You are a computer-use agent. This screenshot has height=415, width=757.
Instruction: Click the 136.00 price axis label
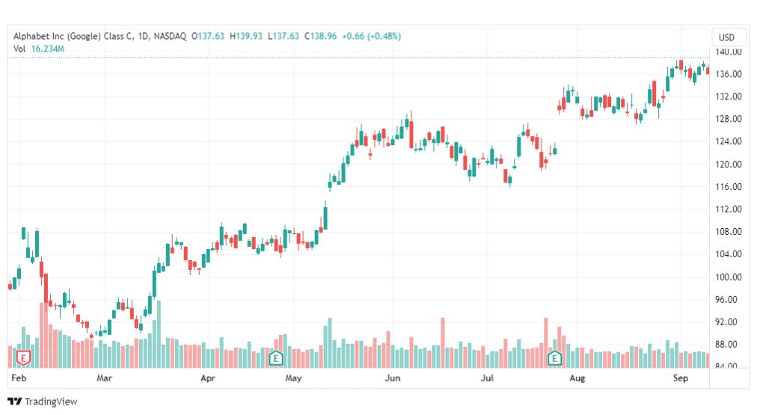[x=729, y=74]
